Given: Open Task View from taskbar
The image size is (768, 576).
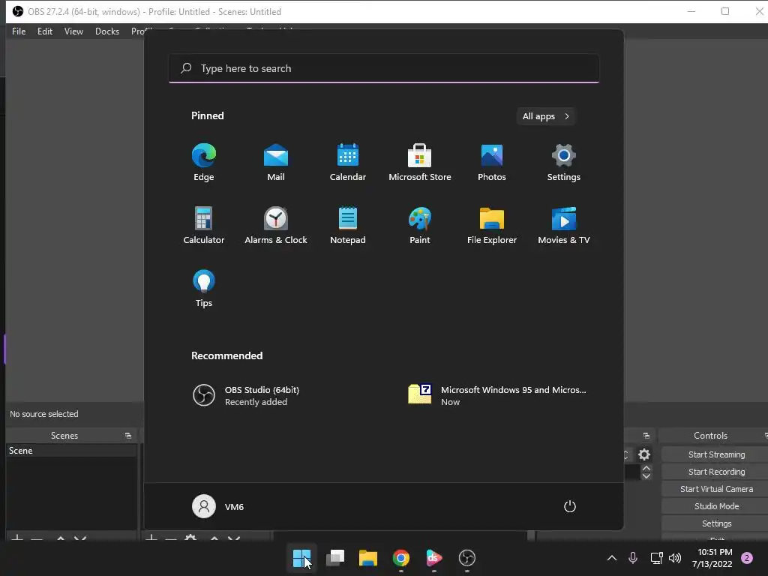Looking at the screenshot, I should click(335, 558).
